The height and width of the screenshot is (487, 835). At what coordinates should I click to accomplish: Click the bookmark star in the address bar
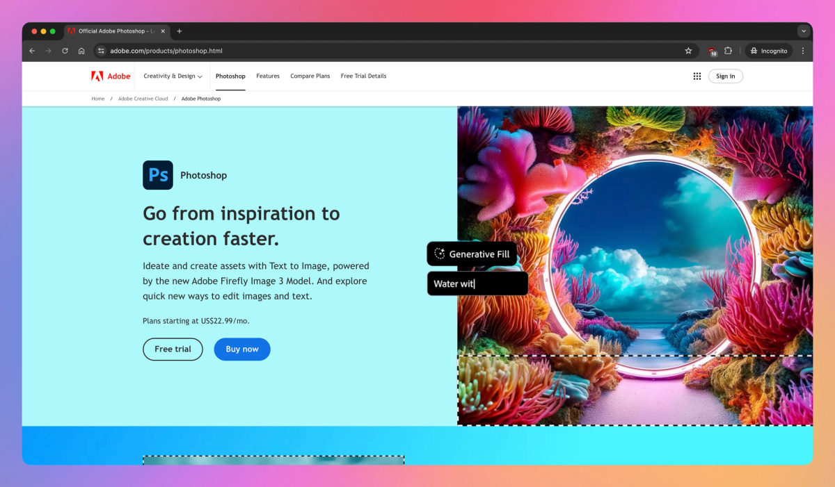pyautogui.click(x=688, y=50)
